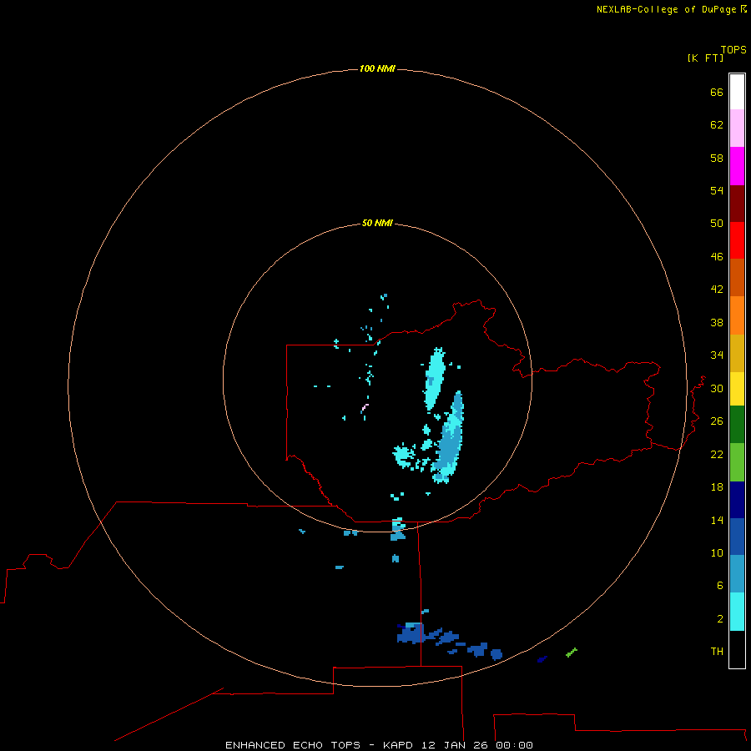Click the cyan legend swatch
751x751 pixels.
click(737, 612)
